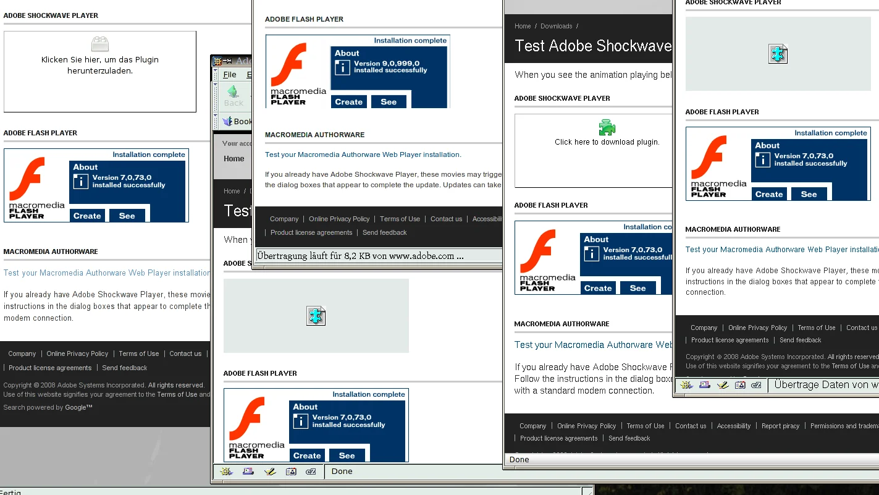This screenshot has height=495, width=879.
Task: Open 'Test your Macromedia Authorware Web Player installation.' link
Action: click(363, 154)
